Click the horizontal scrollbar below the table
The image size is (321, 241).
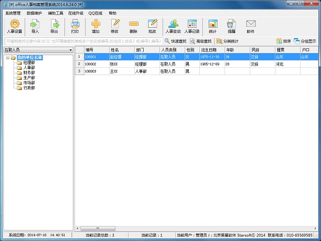pos(184,228)
